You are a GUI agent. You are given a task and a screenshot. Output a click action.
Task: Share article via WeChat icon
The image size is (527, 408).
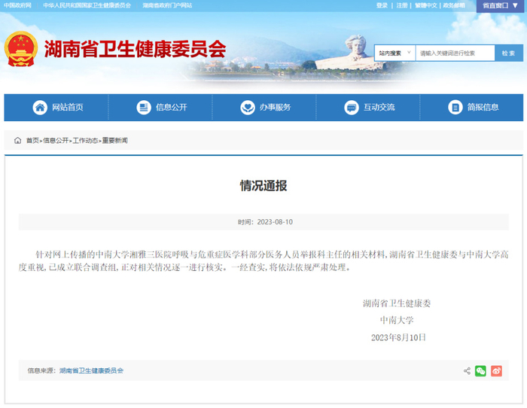click(x=480, y=371)
